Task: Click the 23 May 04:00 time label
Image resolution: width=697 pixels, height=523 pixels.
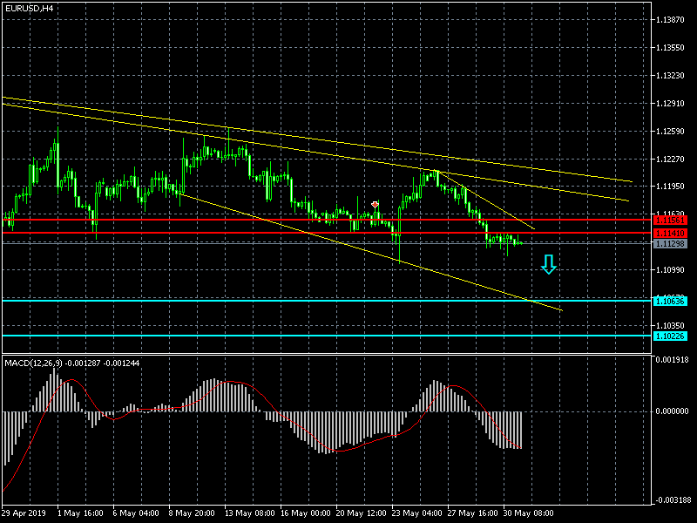Action: [x=417, y=513]
